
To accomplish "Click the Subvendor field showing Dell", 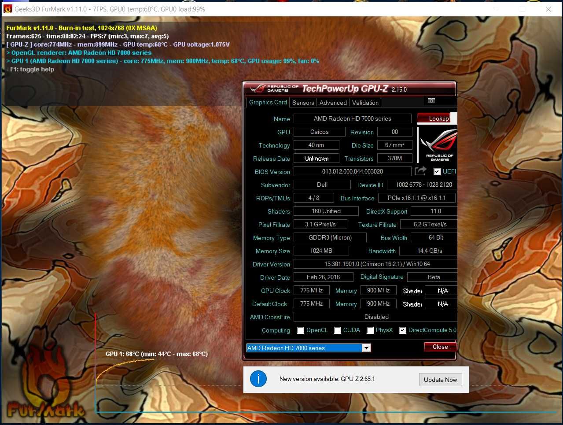I will point(322,185).
